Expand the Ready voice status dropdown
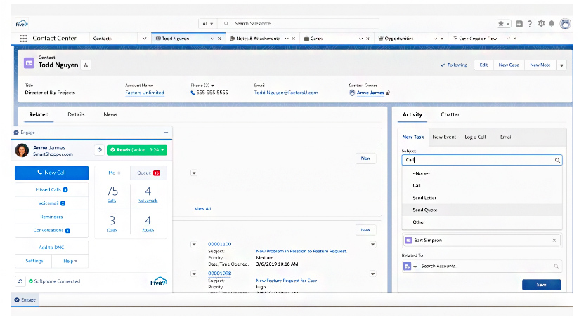This screenshot has width=579, height=317. click(137, 150)
